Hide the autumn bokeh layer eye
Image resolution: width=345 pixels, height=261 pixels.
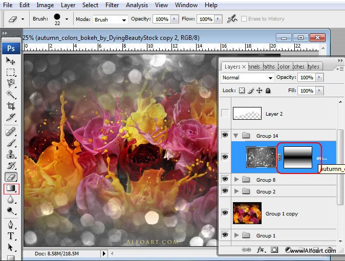click(225, 157)
